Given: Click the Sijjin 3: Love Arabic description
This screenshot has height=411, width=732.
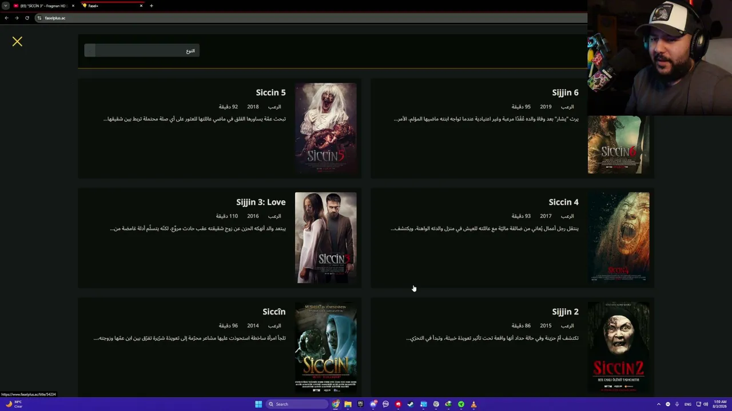Looking at the screenshot, I should click(197, 228).
